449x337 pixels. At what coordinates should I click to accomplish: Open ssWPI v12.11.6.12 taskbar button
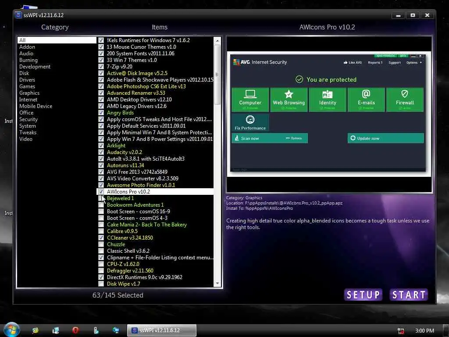click(x=162, y=330)
